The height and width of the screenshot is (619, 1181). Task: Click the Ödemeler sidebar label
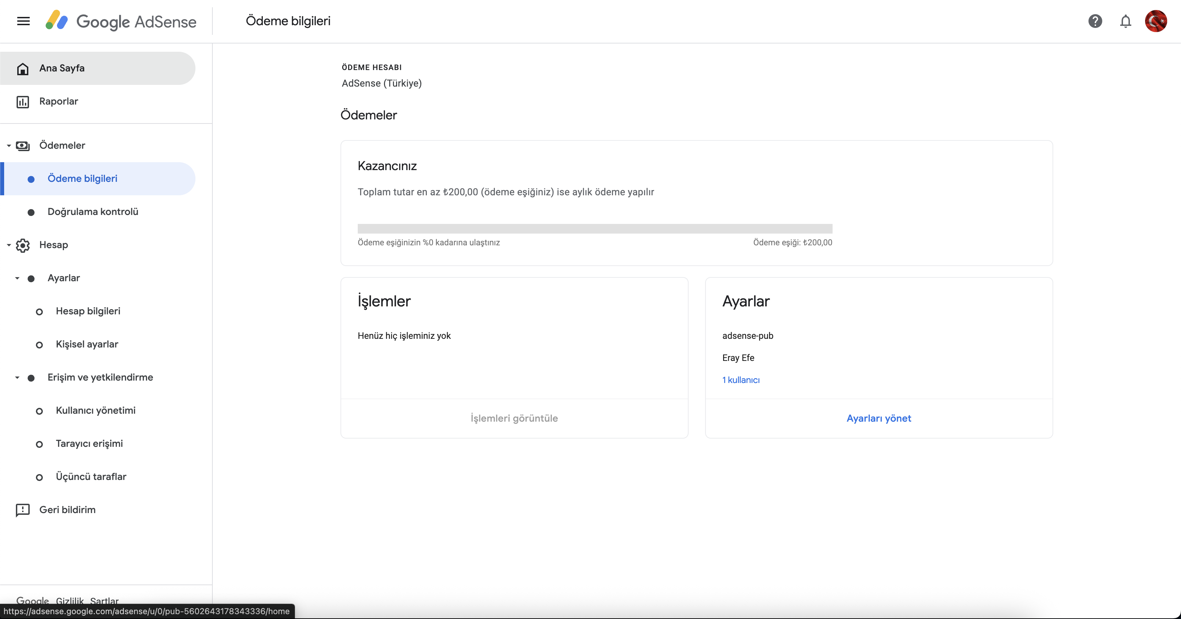point(63,145)
